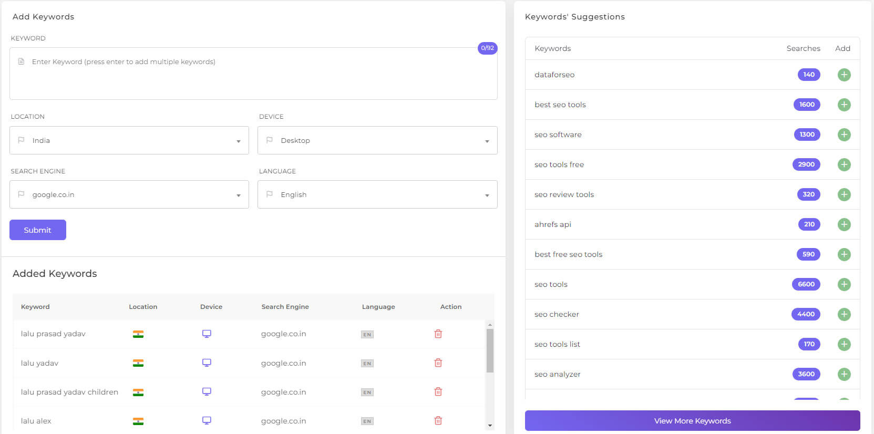Expand the Device dropdown set to Desktop

click(377, 140)
